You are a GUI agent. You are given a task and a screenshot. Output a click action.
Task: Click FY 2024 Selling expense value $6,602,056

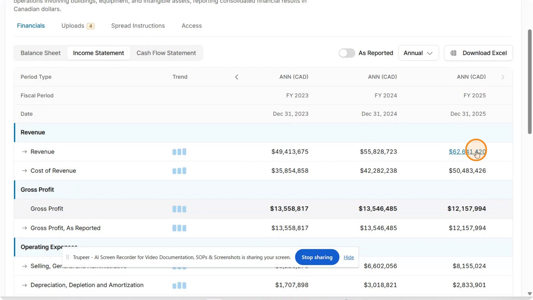[380, 266]
